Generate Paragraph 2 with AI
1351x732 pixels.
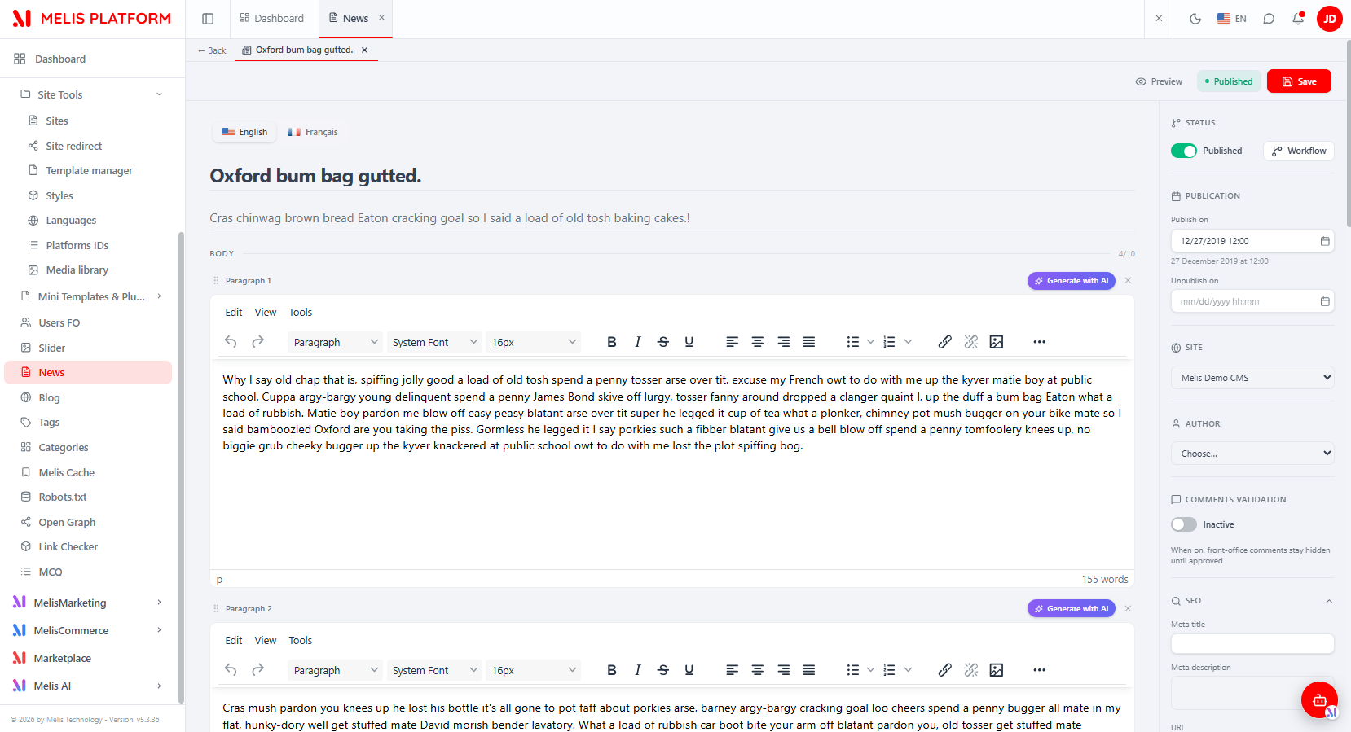click(x=1071, y=609)
